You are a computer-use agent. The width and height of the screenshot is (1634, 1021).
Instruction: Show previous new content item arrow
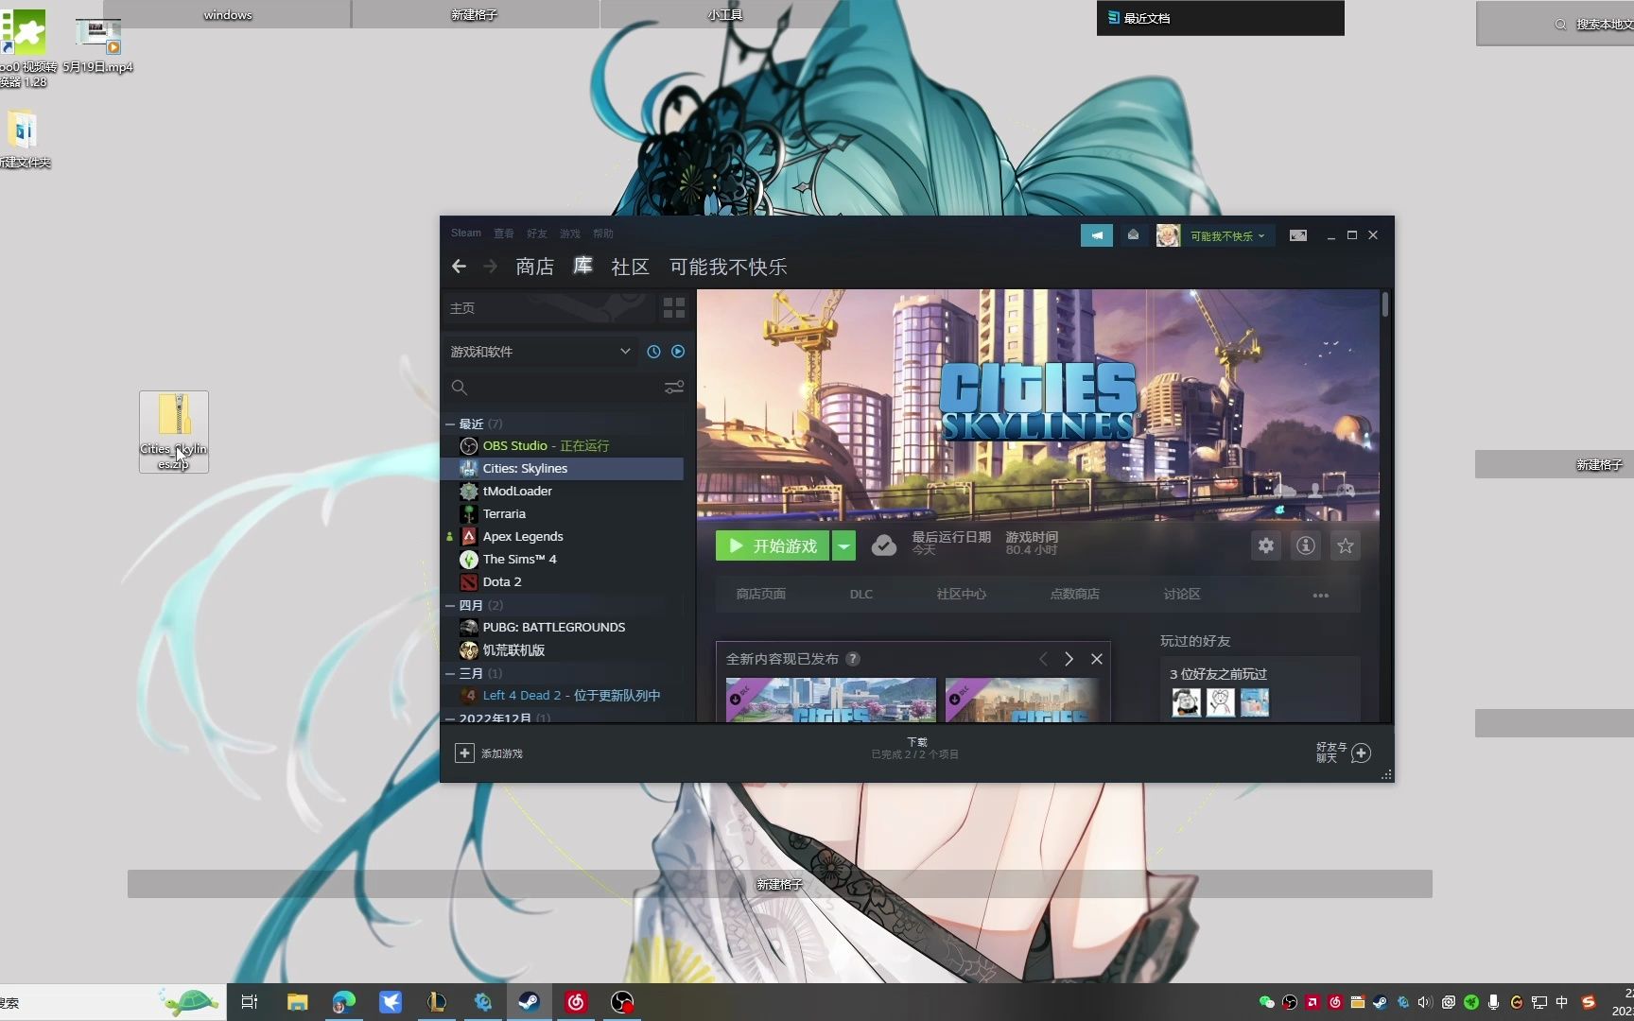[x=1043, y=659]
